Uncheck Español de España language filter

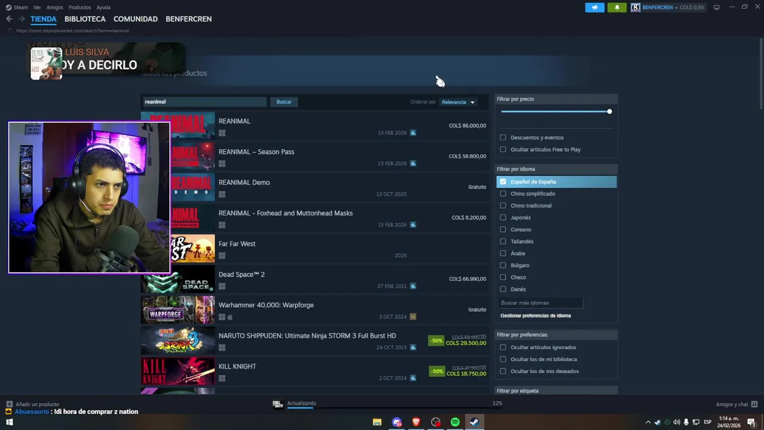coord(503,182)
